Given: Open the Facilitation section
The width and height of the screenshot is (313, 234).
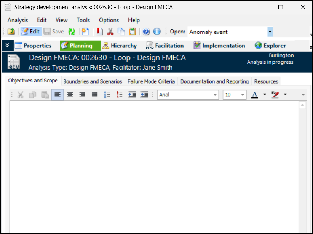Looking at the screenshot, I should coord(165,46).
